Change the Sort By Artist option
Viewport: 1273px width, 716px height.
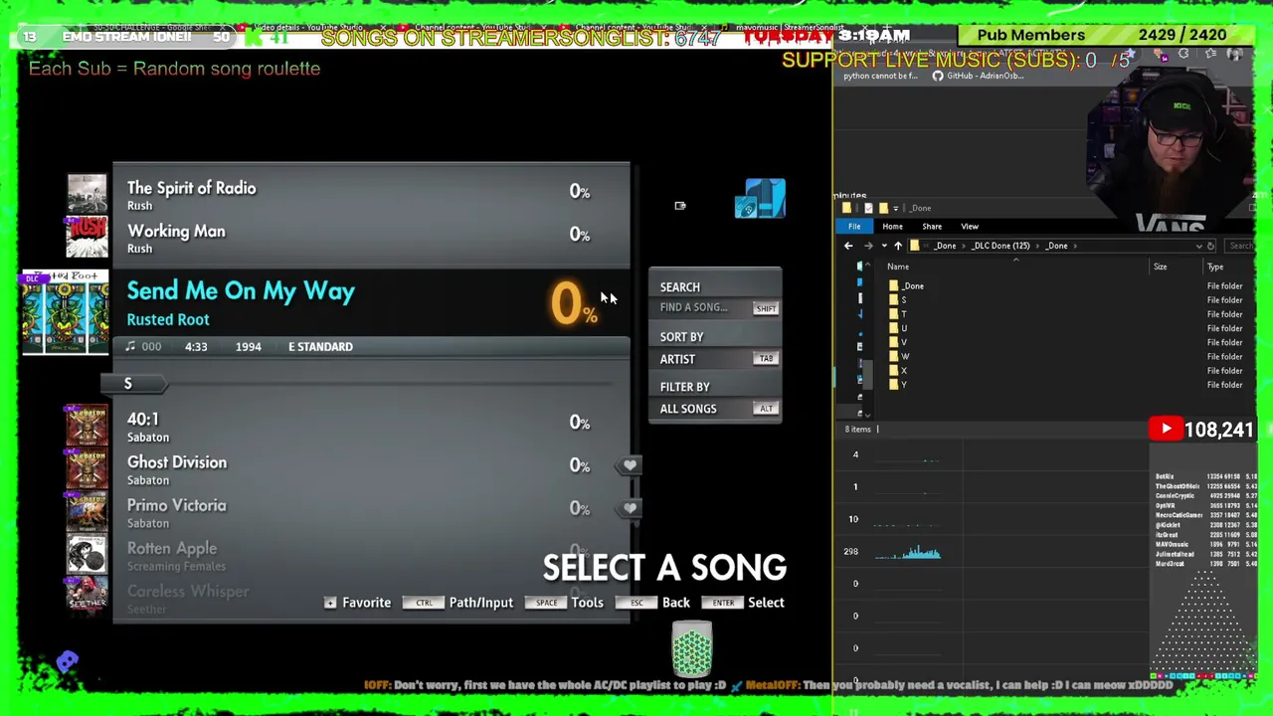[715, 359]
